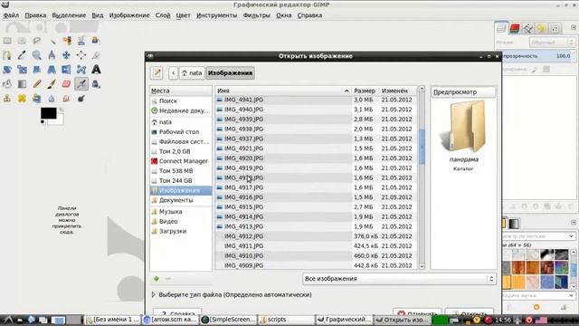Select the Paintbrush tool
Image resolution: width=579 pixels, height=326 pixels.
[x=52, y=84]
